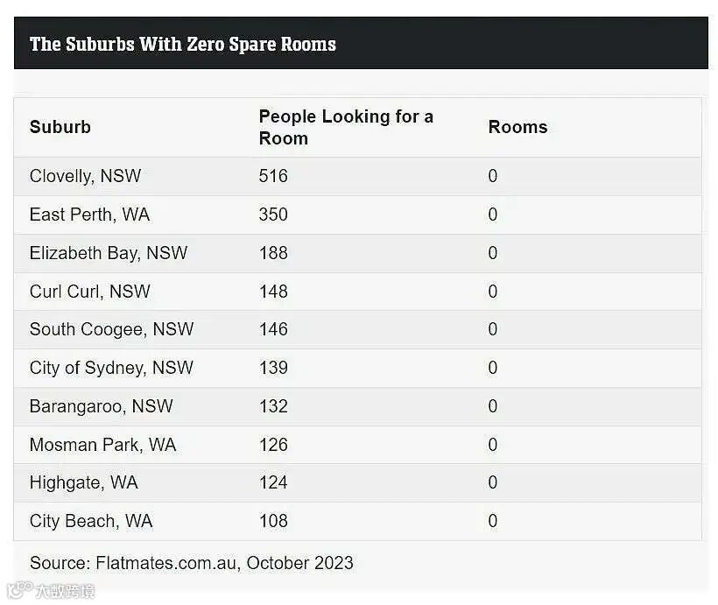This screenshot has height=605, width=718.
Task: Pick Mosman Park, WA in the table
Action: 102,445
